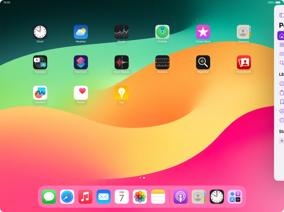This screenshot has width=284, height=212.
Task: Launch the Magnifier app
Action: (x=203, y=63)
